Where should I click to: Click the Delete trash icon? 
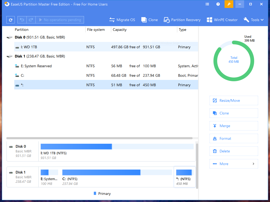[x=215, y=151]
